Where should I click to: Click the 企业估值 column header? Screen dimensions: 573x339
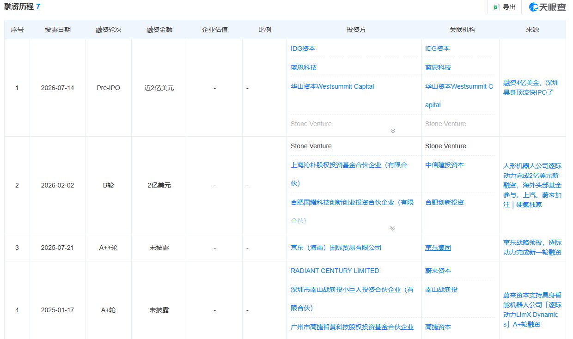coord(215,30)
